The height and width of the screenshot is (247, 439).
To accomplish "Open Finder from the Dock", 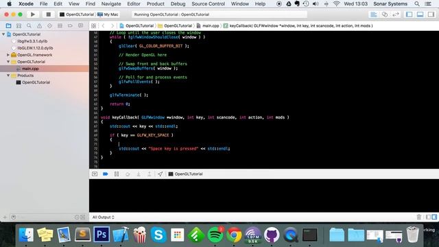I will 26,235.
